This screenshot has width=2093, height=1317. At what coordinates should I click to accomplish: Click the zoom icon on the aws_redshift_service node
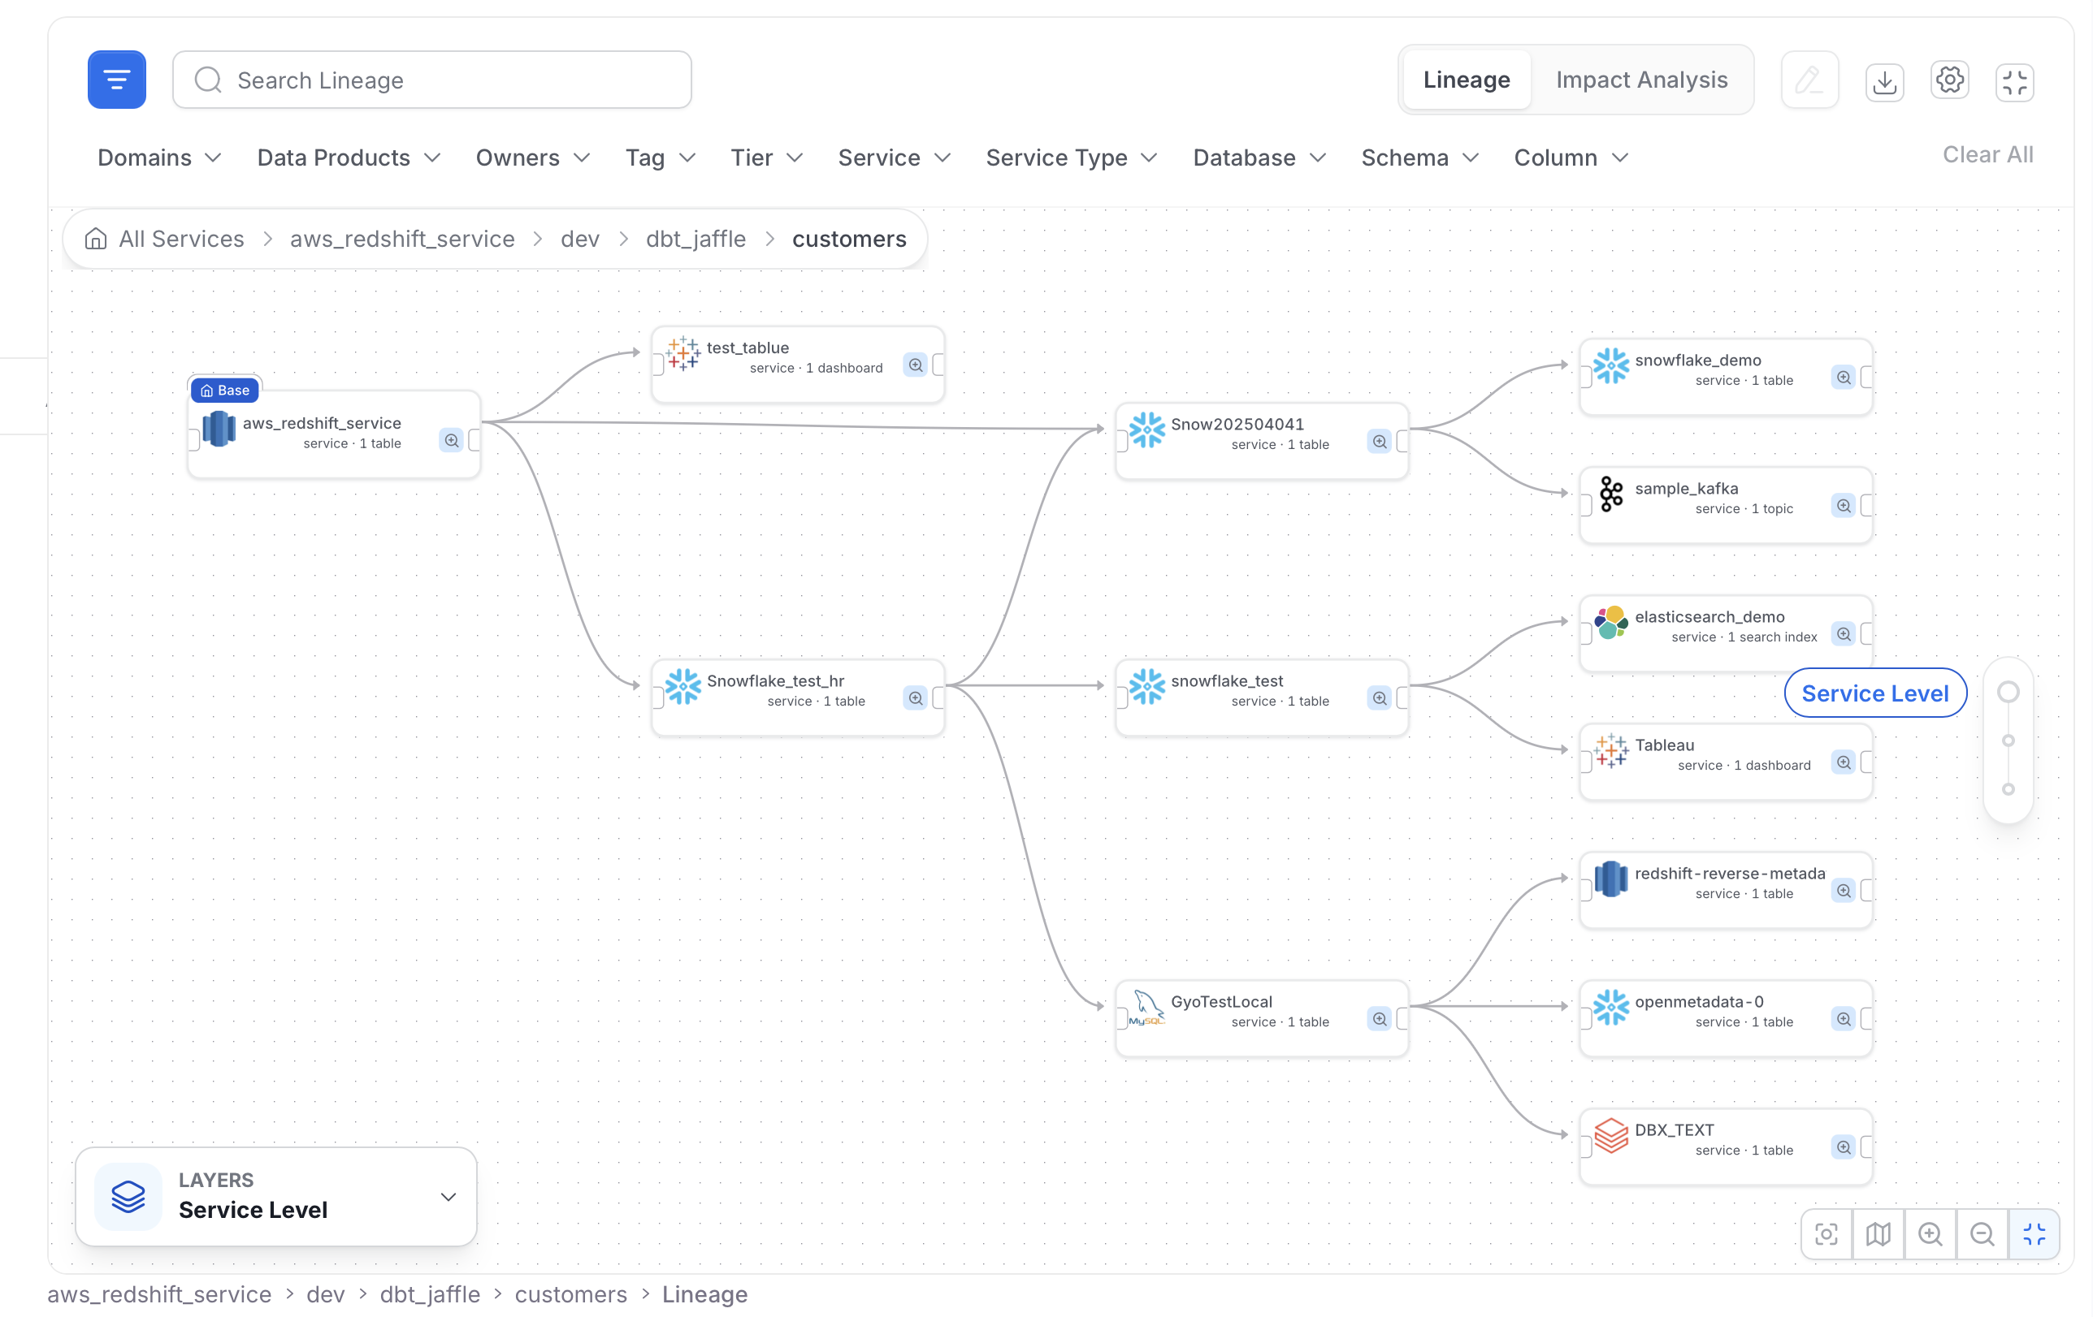451,440
